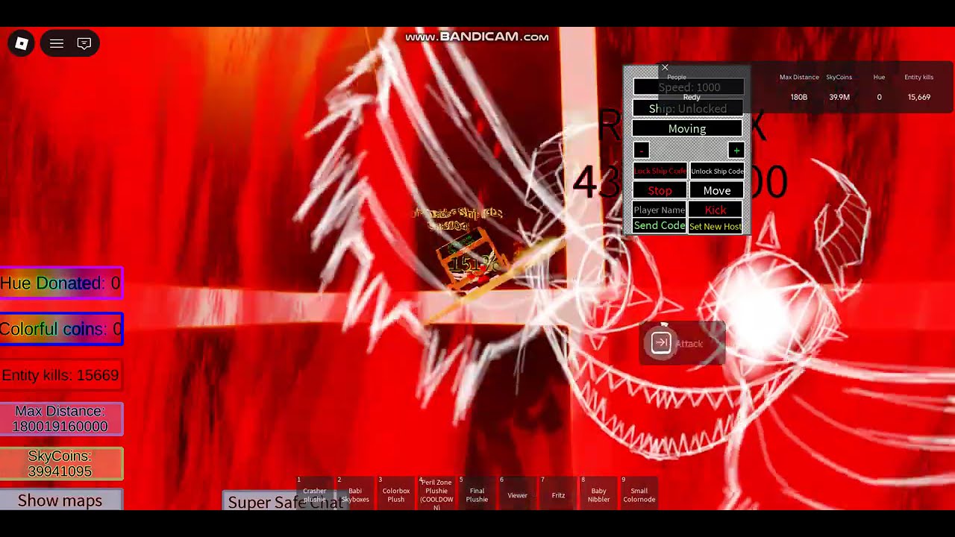Equip Small Colornode in slot 9
955x537 pixels.
click(639, 494)
